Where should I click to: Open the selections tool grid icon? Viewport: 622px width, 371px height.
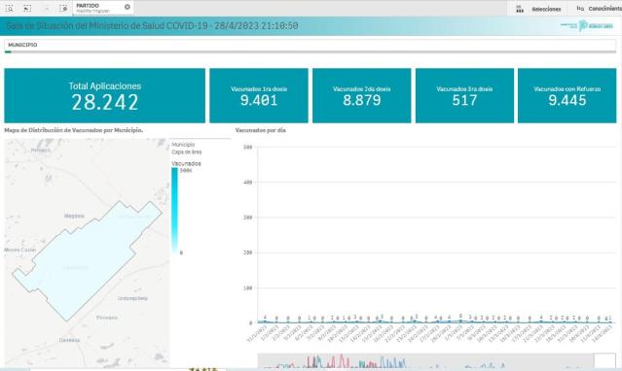click(520, 9)
